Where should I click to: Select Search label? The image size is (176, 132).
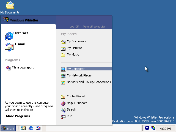coord(71,109)
